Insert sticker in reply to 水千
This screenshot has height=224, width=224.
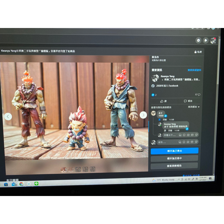click(x=197, y=135)
